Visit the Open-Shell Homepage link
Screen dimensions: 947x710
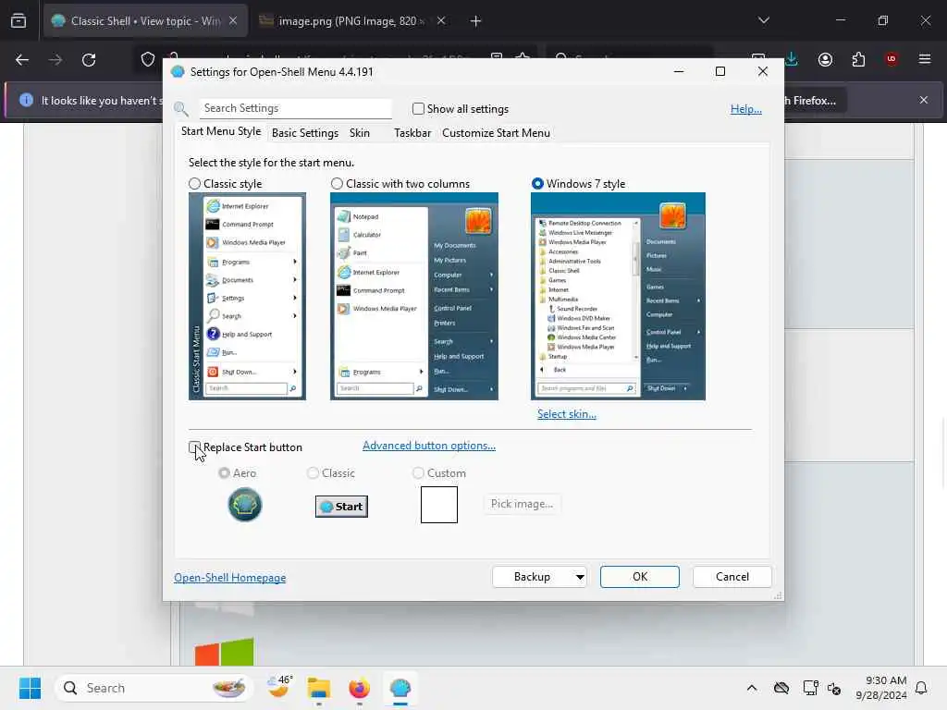tap(230, 578)
